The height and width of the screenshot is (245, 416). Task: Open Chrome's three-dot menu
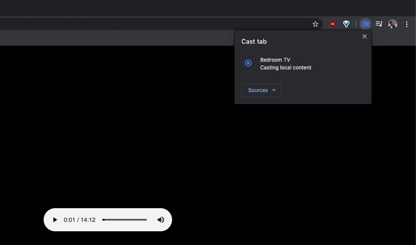click(407, 24)
